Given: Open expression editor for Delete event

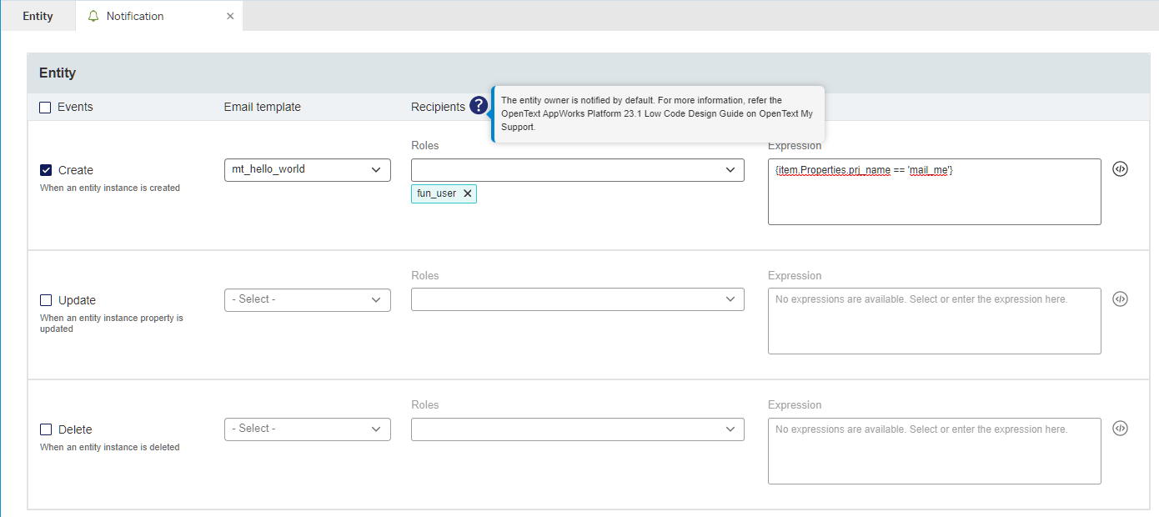Looking at the screenshot, I should click(x=1120, y=429).
